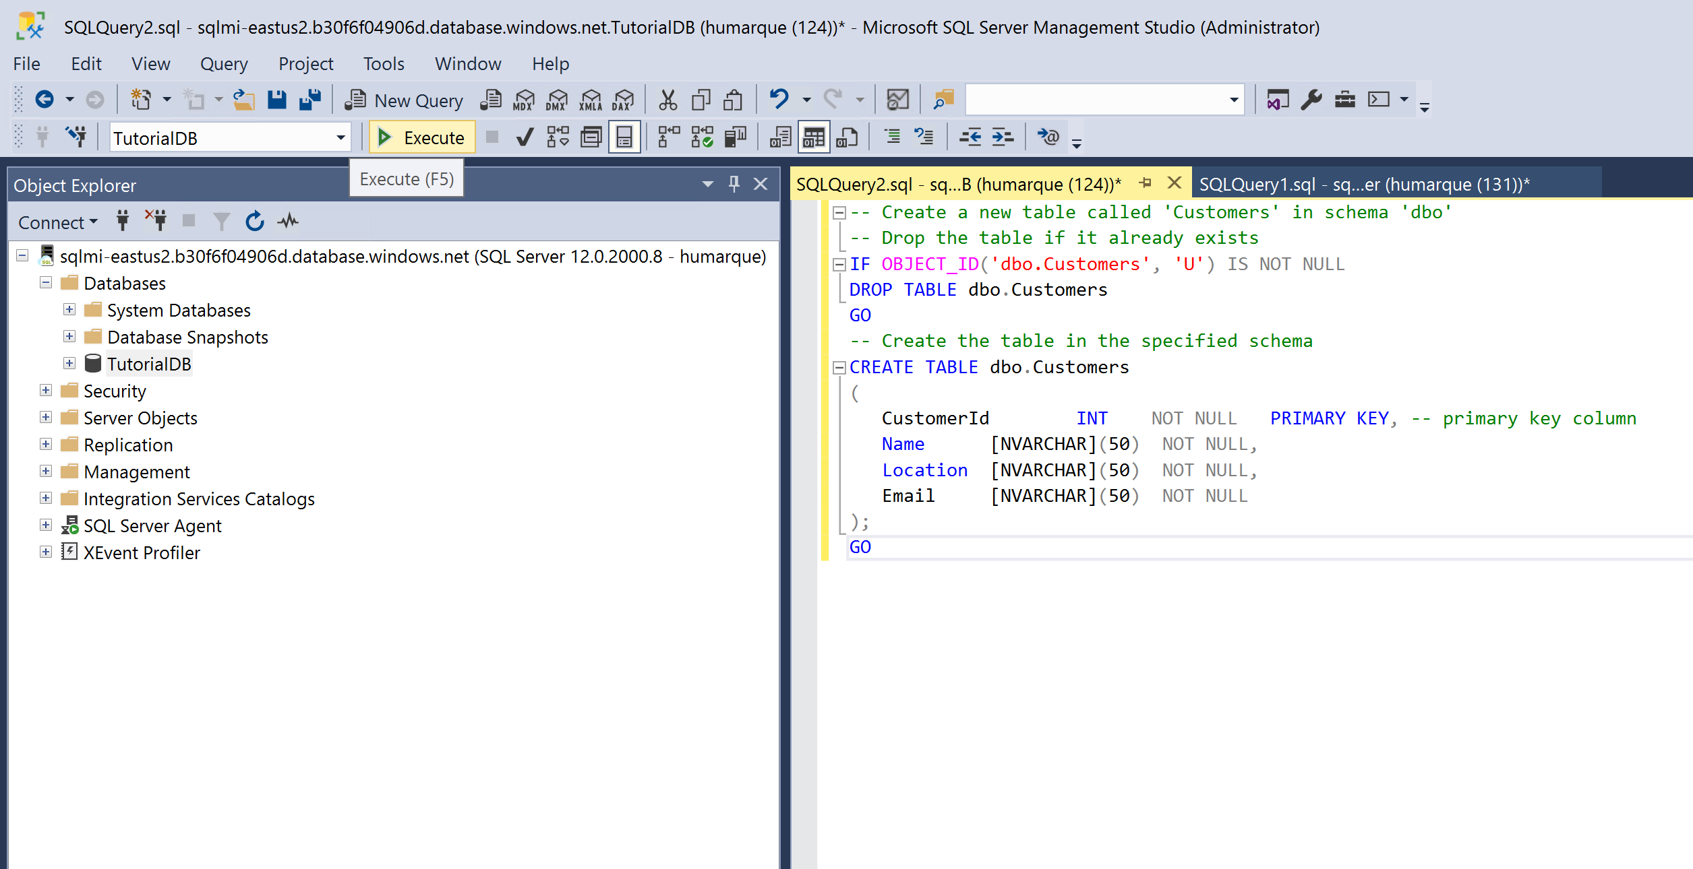Click the Open File folder icon

[x=243, y=100]
